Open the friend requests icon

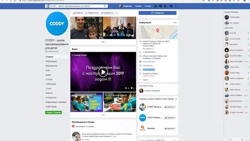pyautogui.click(x=155, y=6)
